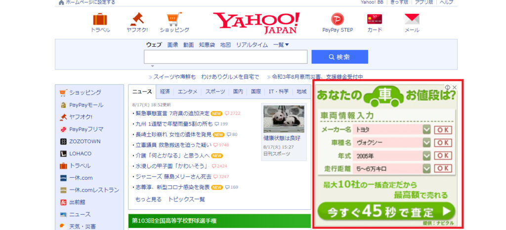The image size is (506, 230).
Task: Select the IT・科学 tab
Action: coord(279,92)
